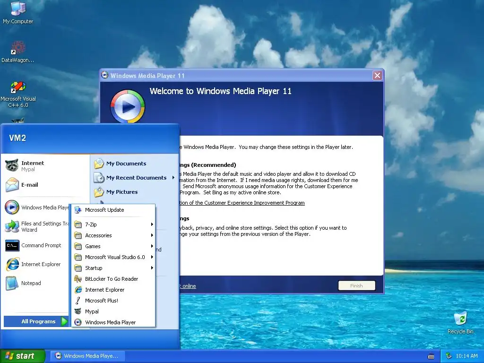Click the system tray icon beside the clock

(x=449, y=356)
